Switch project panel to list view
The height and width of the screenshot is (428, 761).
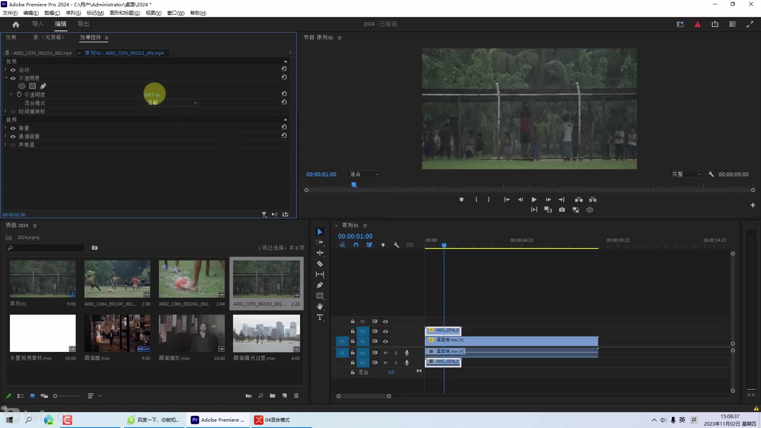(x=21, y=396)
